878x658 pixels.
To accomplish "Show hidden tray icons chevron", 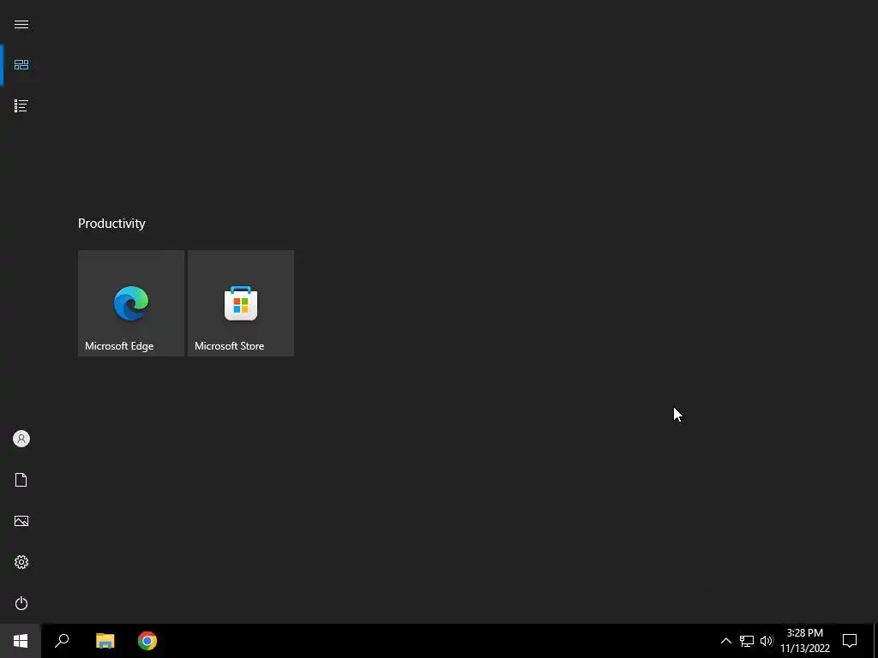I will [x=725, y=641].
